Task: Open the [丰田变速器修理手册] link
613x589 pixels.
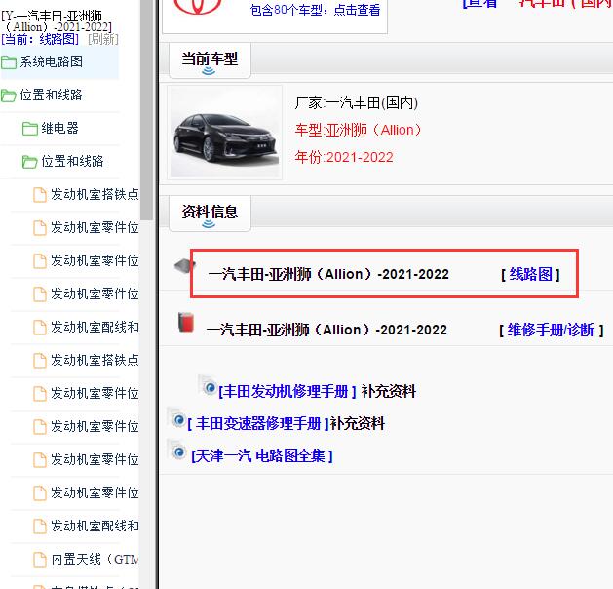Action: [x=259, y=423]
